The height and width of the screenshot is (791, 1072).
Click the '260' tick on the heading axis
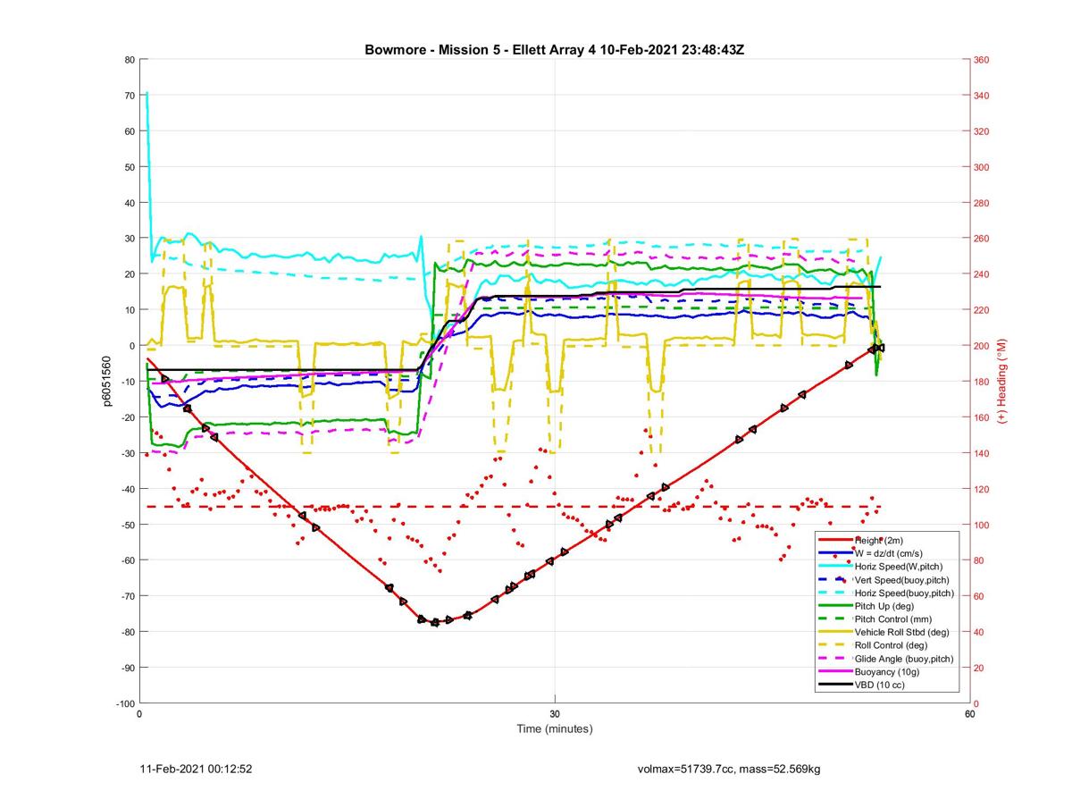(x=982, y=239)
